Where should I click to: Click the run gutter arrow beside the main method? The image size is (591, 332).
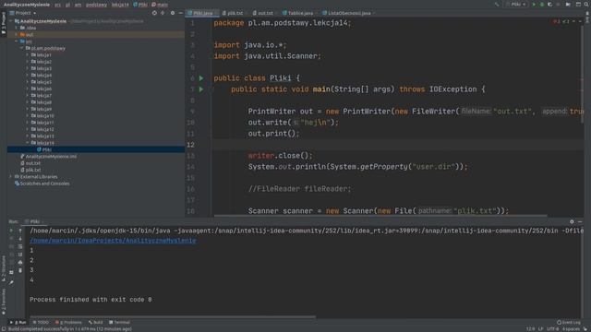(x=201, y=89)
